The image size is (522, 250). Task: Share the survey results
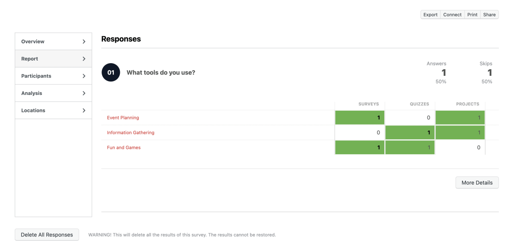click(x=489, y=15)
